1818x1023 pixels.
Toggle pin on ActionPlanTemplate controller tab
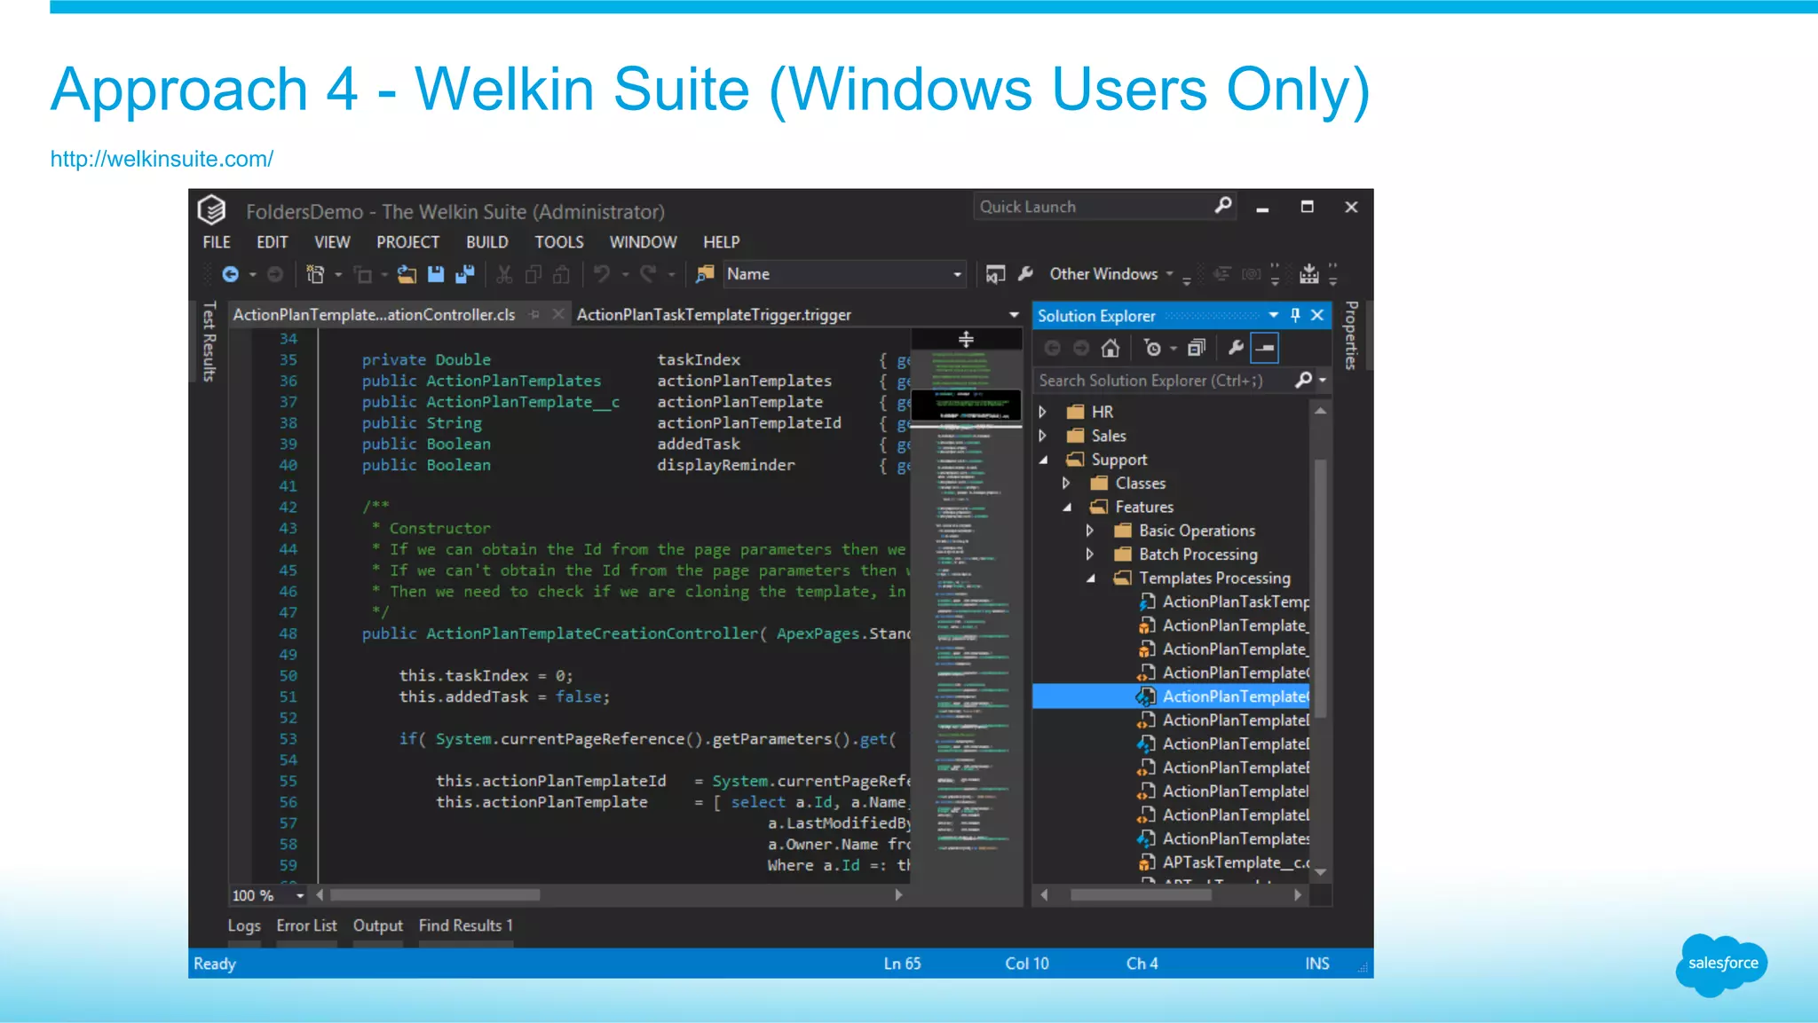pyautogui.click(x=534, y=315)
